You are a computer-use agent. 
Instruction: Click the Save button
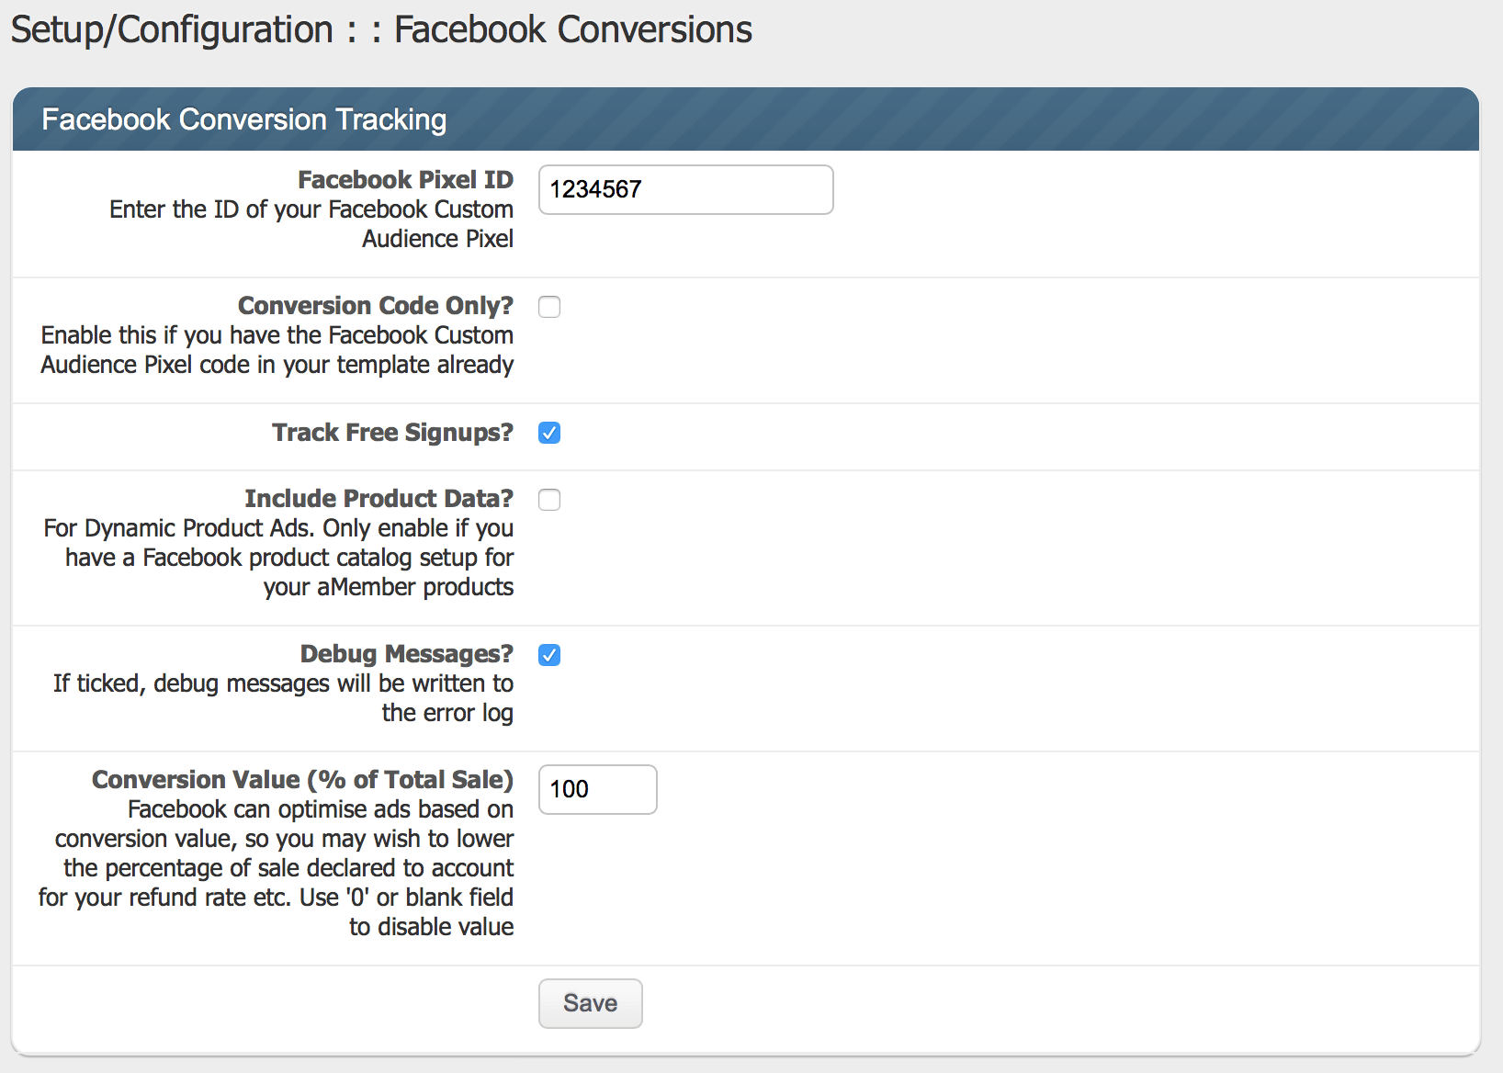tap(590, 1003)
